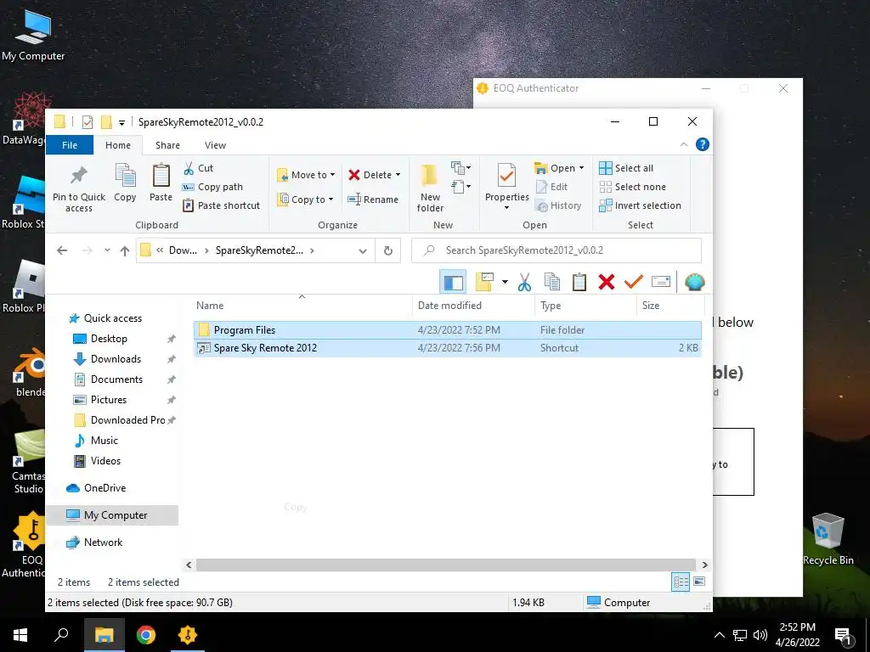Image resolution: width=870 pixels, height=652 pixels.
Task: Click the taskbar clock showing 2:52 PM
Action: click(x=797, y=635)
